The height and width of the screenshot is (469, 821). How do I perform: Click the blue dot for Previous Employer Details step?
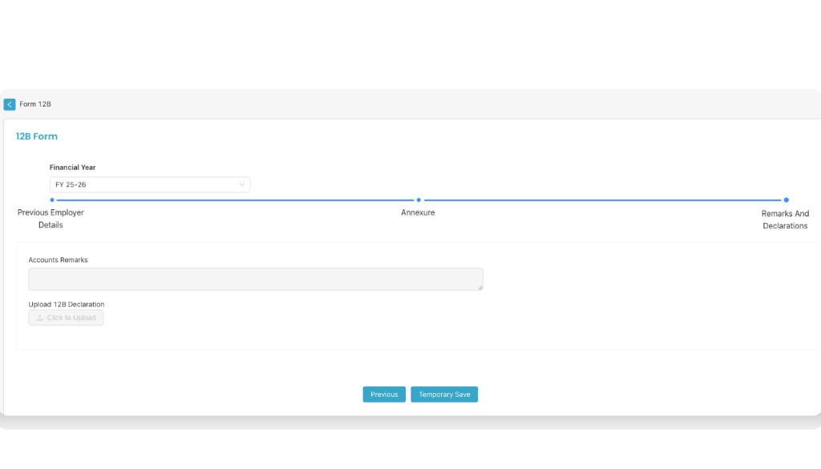[51, 200]
